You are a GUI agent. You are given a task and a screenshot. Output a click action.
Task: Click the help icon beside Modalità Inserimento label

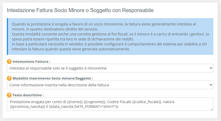coord(9,78)
